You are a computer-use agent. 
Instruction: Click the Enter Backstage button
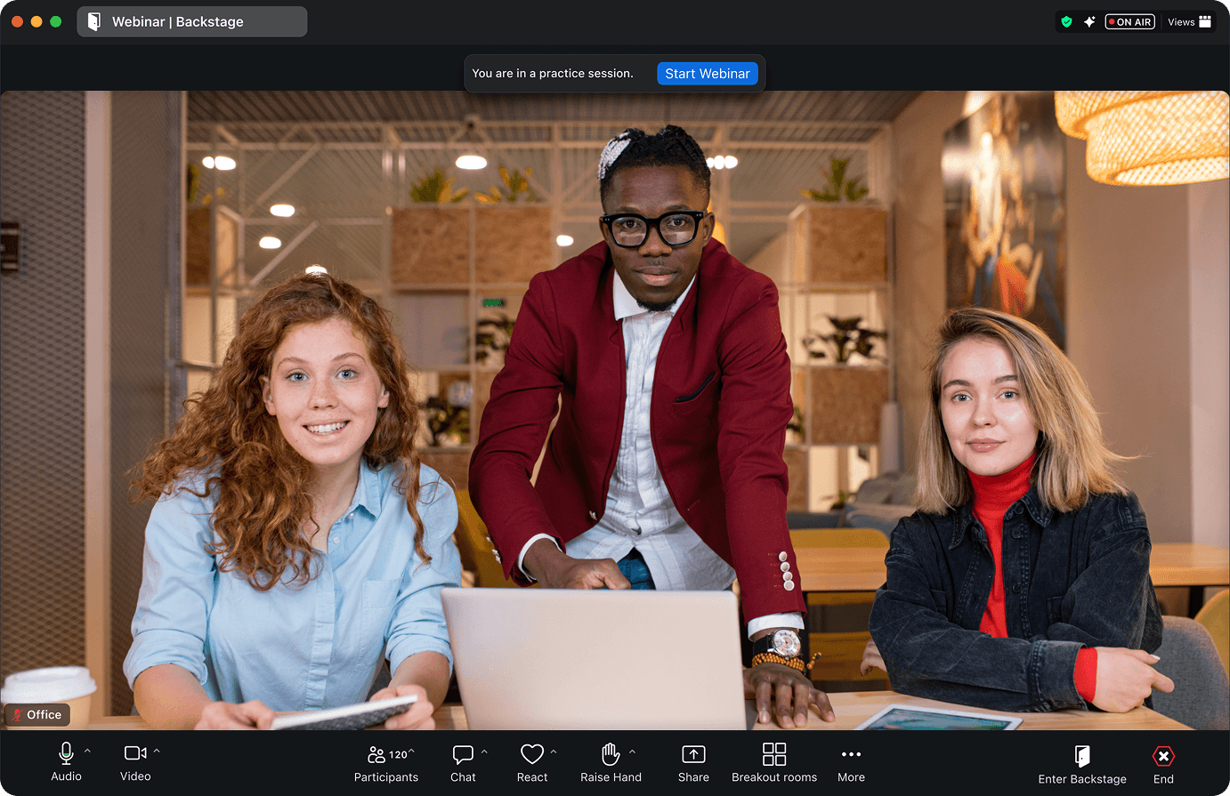pos(1082,765)
